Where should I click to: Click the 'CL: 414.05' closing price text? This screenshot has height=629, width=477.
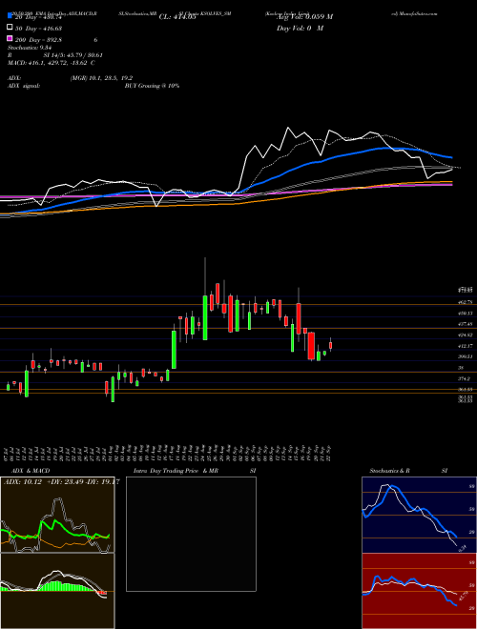pyautogui.click(x=177, y=17)
